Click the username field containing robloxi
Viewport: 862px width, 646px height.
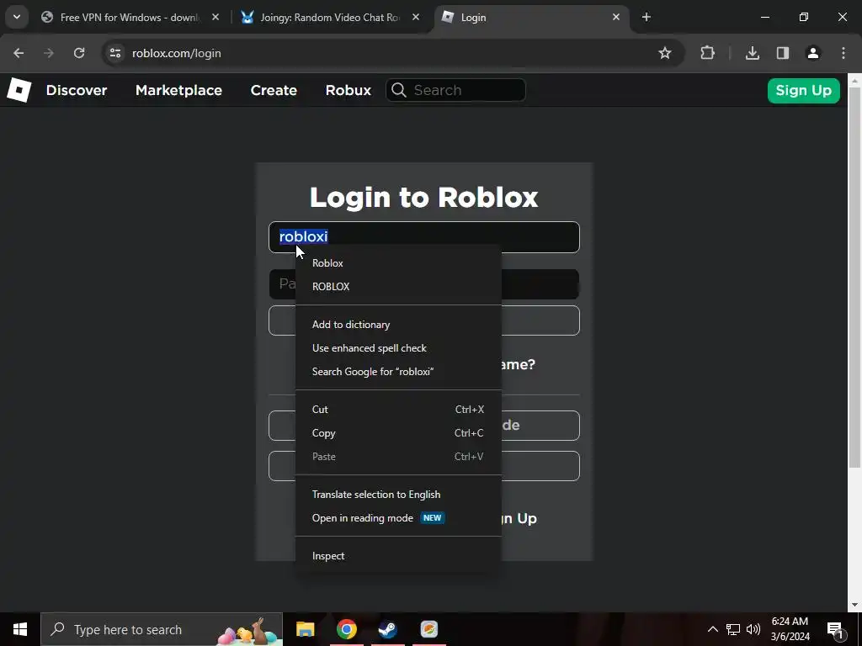(x=424, y=236)
